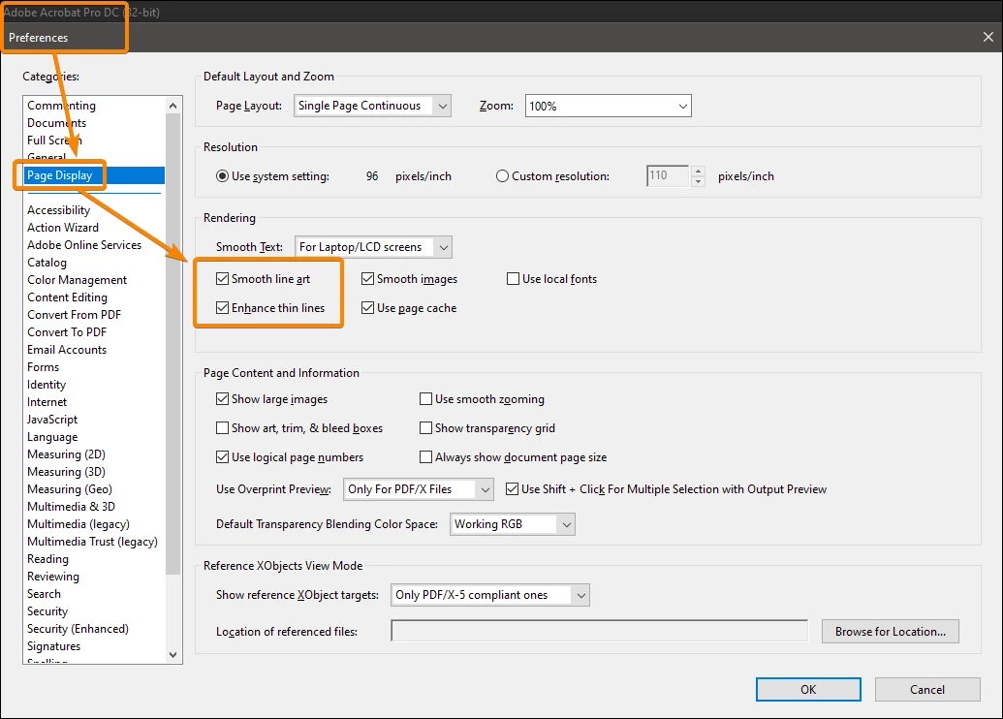Uncheck Smooth images
This screenshot has width=1003, height=719.
[x=367, y=278]
